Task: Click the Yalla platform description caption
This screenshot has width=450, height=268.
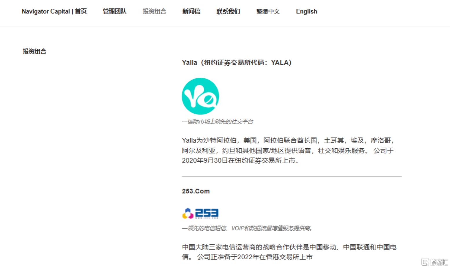Action: [217, 121]
